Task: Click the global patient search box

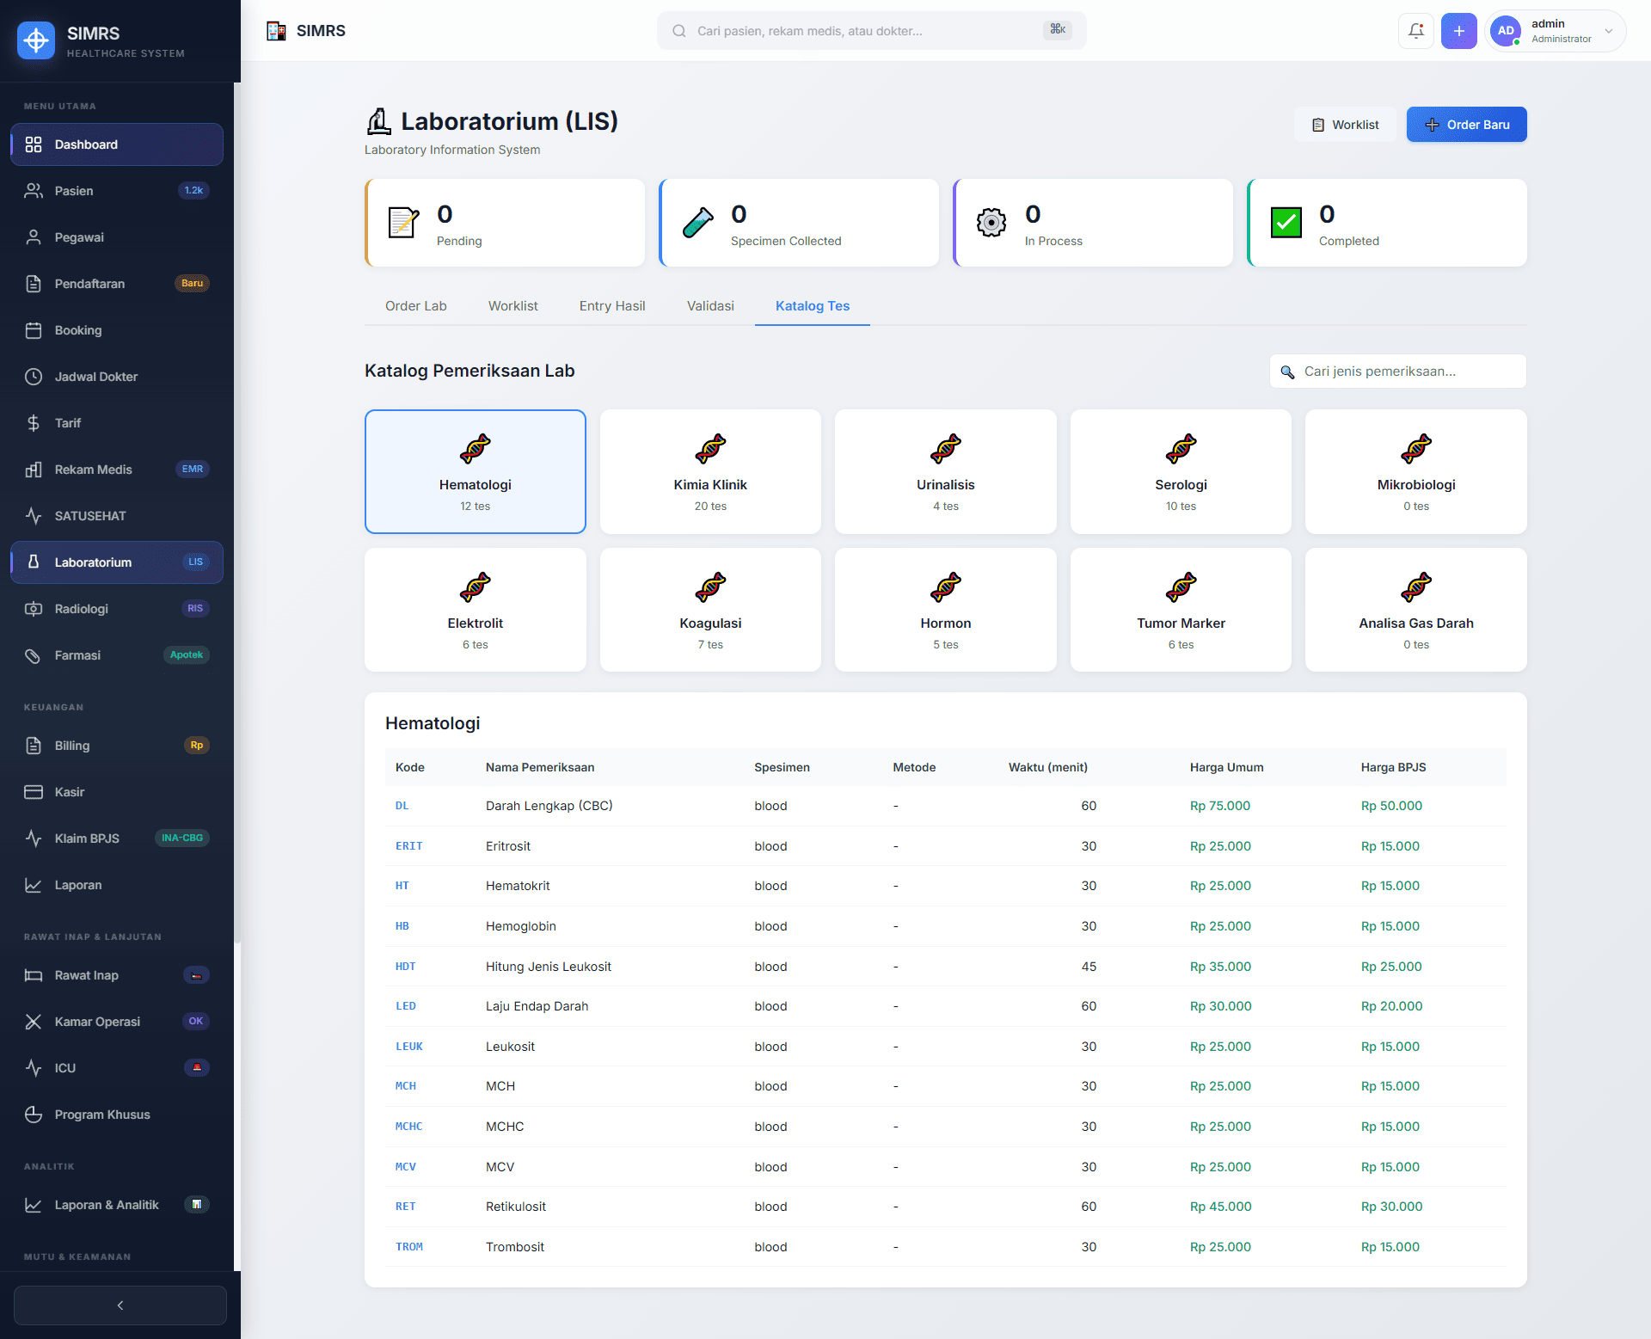Action: [868, 31]
